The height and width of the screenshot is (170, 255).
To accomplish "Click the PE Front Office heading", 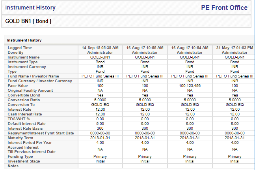I will point(224,8).
